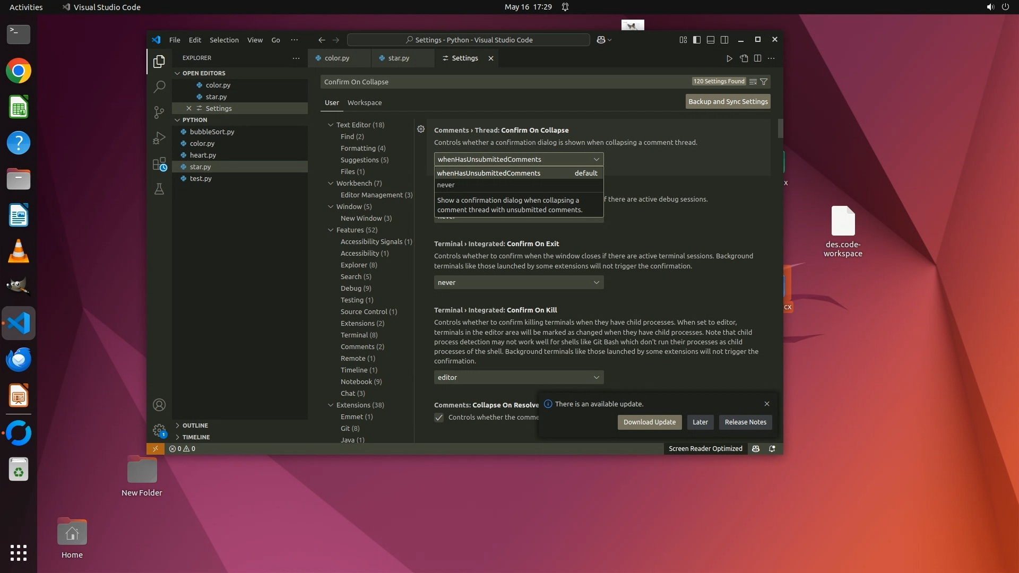Click the Open Settings (JSON) icon

coord(744,58)
